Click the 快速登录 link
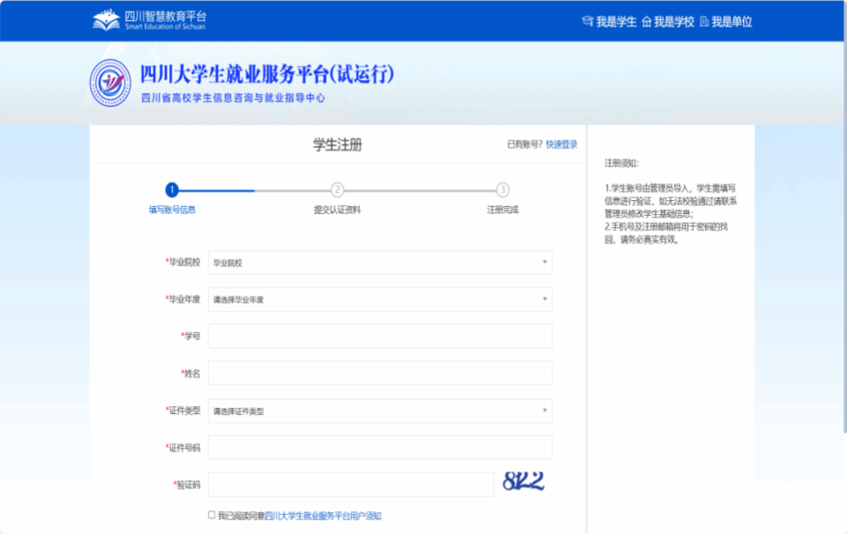 tap(561, 145)
